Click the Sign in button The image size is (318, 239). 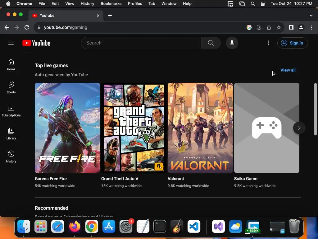(293, 43)
